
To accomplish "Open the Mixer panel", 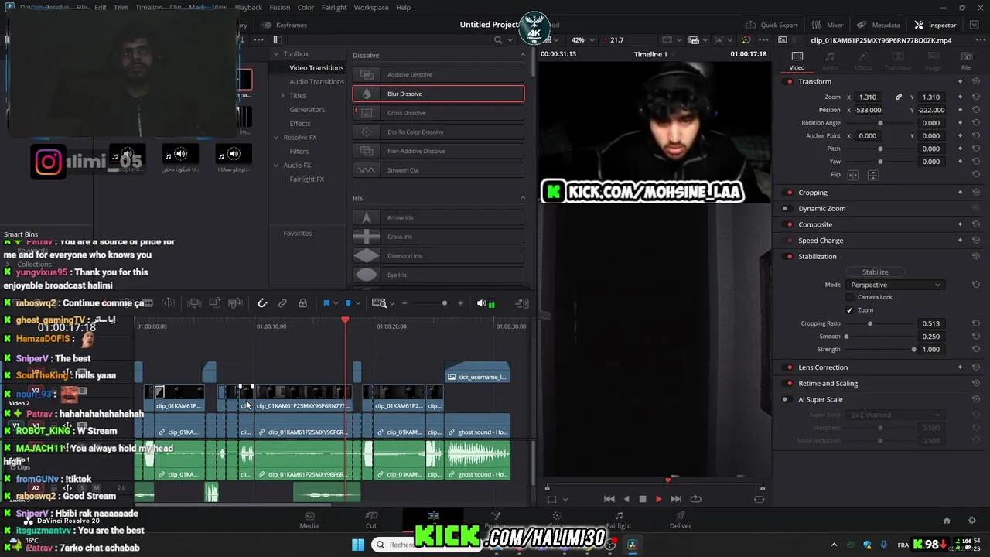I will (x=828, y=25).
